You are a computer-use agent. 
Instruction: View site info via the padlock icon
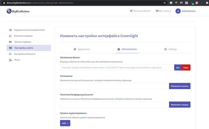(x=4, y=3)
